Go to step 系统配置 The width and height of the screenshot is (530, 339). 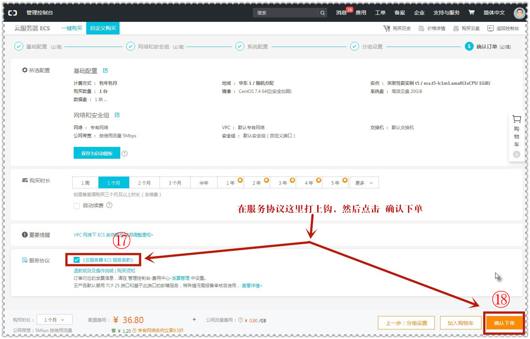pyautogui.click(x=252, y=47)
